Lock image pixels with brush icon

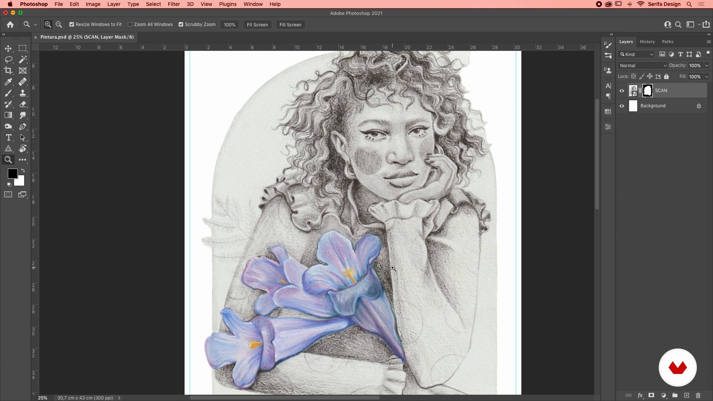coord(642,76)
